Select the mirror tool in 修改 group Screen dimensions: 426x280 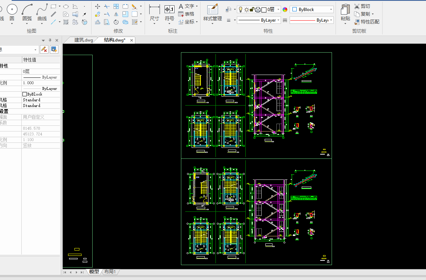point(116,14)
